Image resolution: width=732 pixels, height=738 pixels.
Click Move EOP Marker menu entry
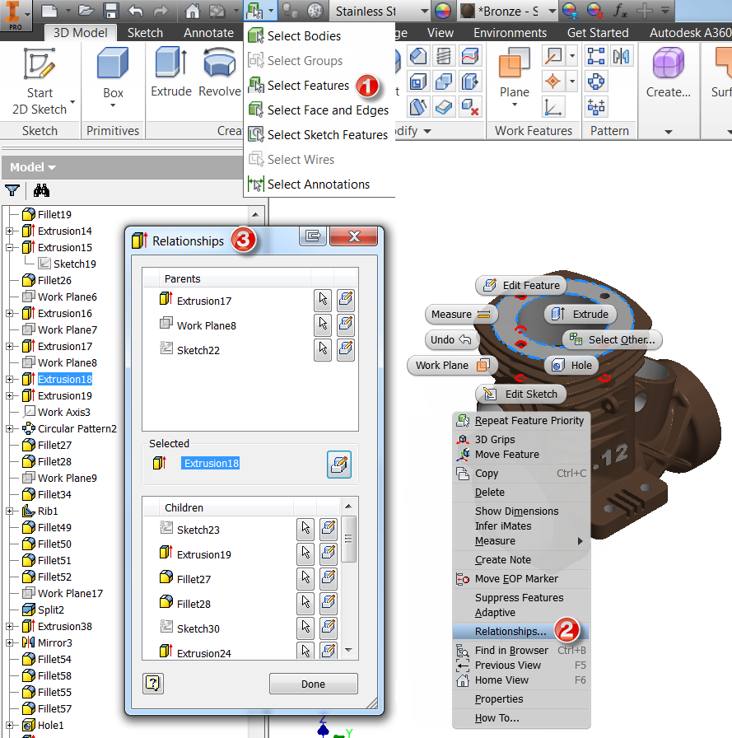pos(516,578)
